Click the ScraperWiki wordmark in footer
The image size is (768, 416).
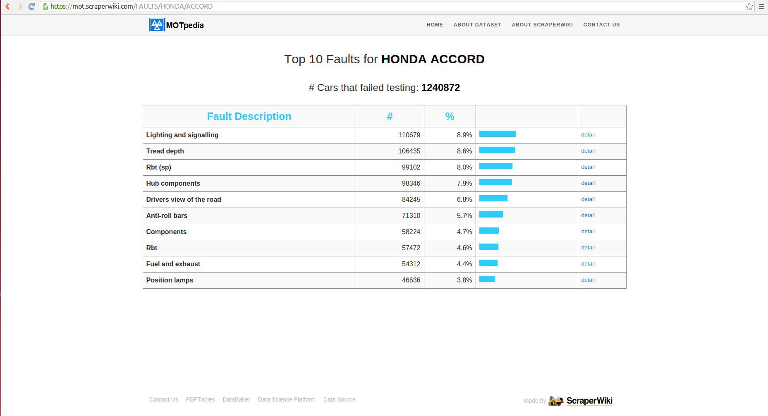[589, 401]
